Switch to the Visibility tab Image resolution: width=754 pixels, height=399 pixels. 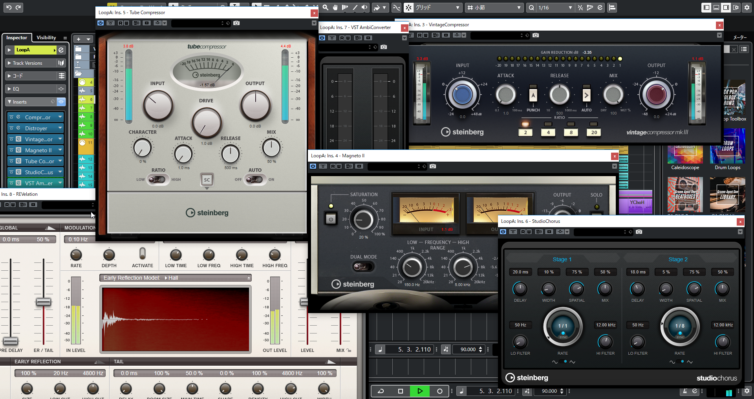(46, 38)
